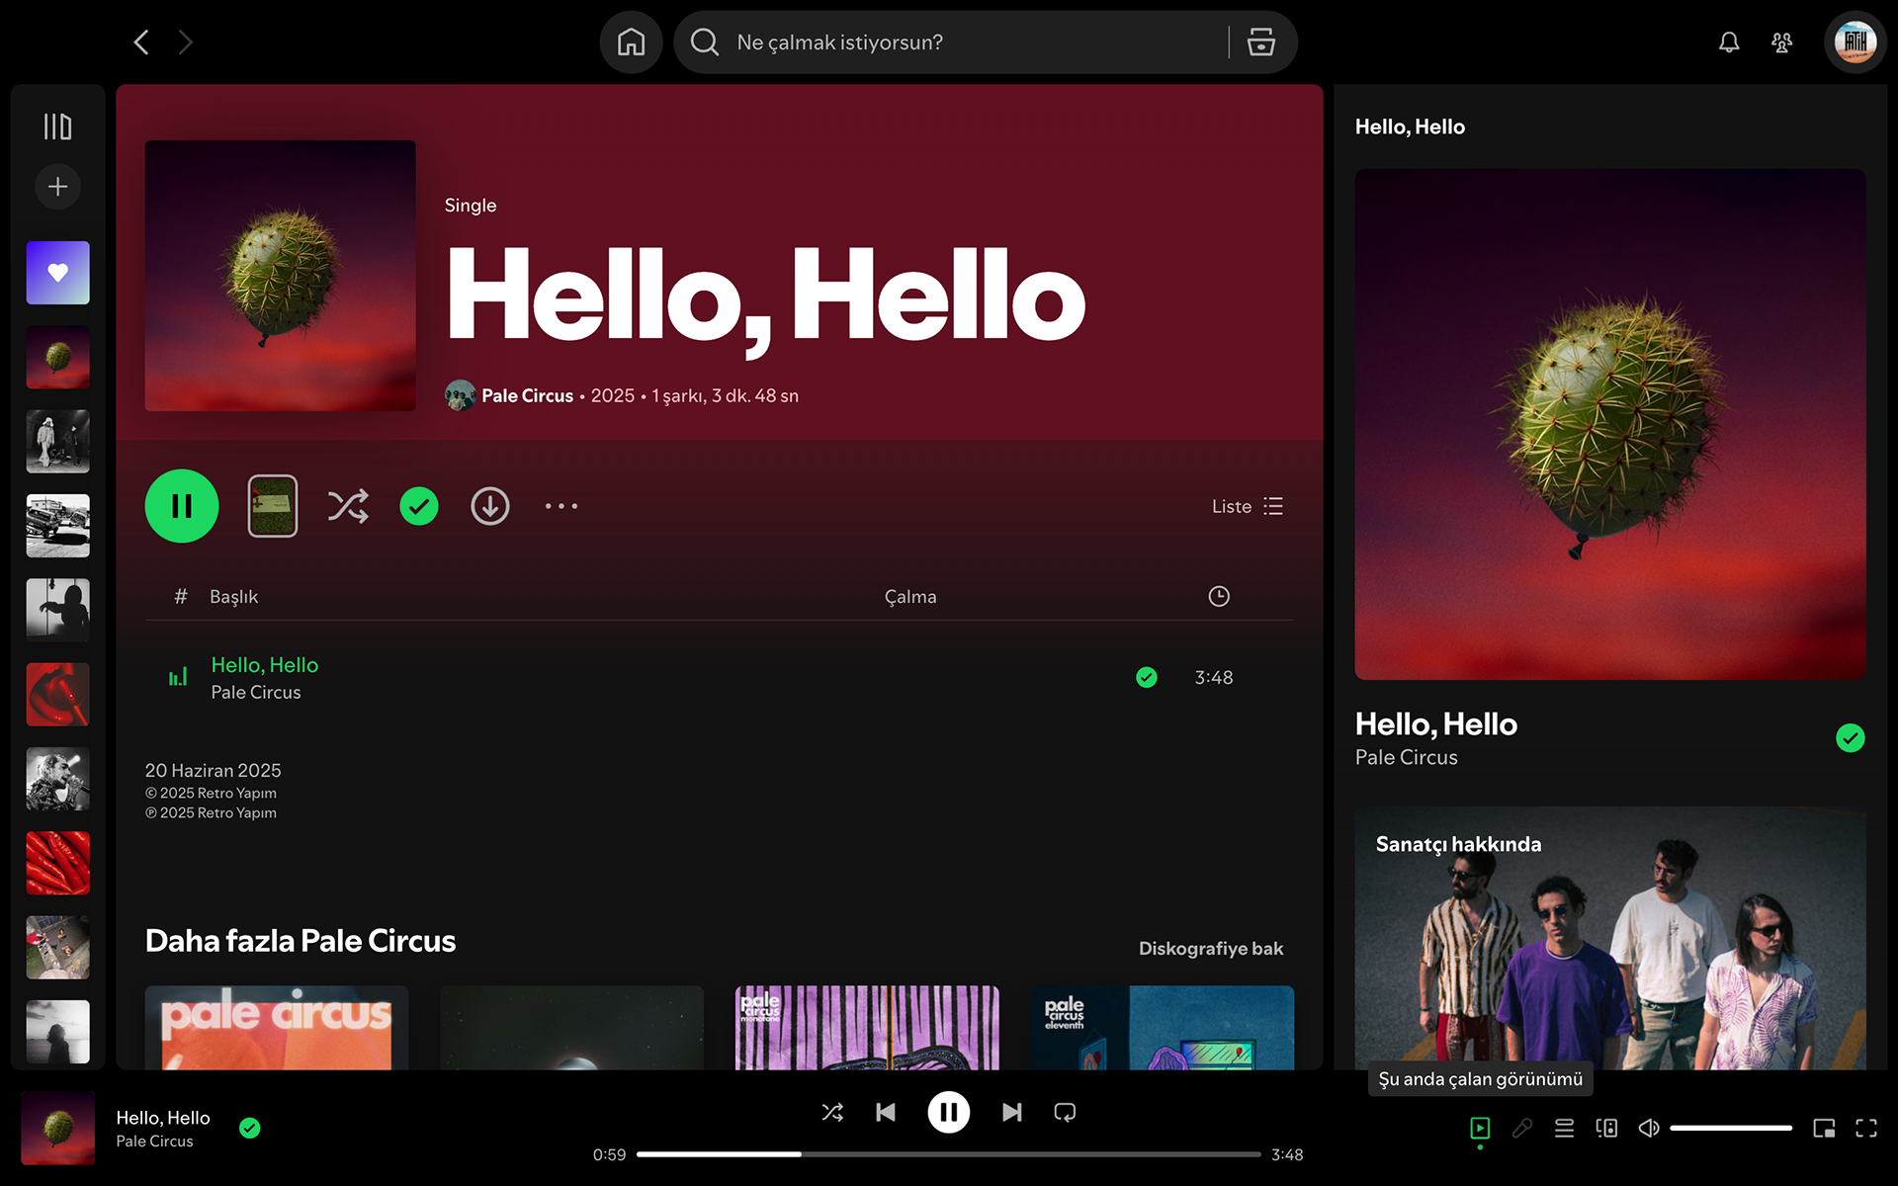Open the Diskografiye bak link
Viewport: 1898px width, 1186px height.
point(1210,948)
